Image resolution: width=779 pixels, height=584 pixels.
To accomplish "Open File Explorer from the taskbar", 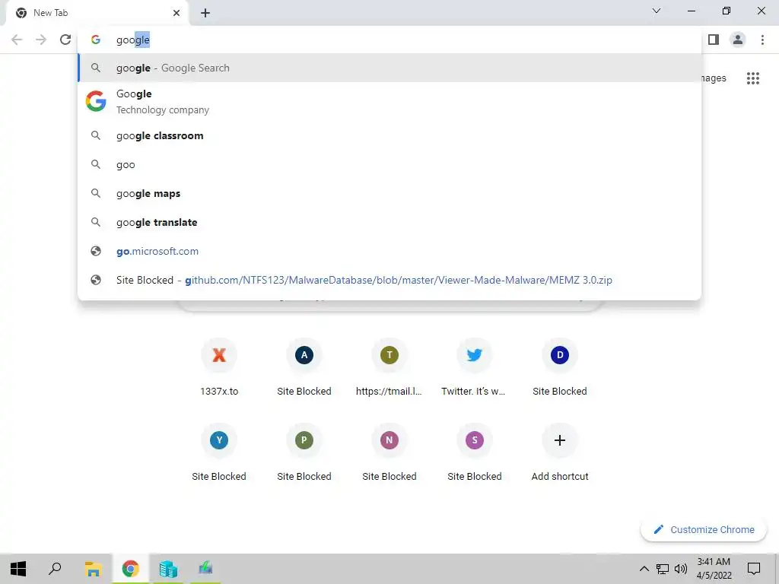I will [x=93, y=569].
